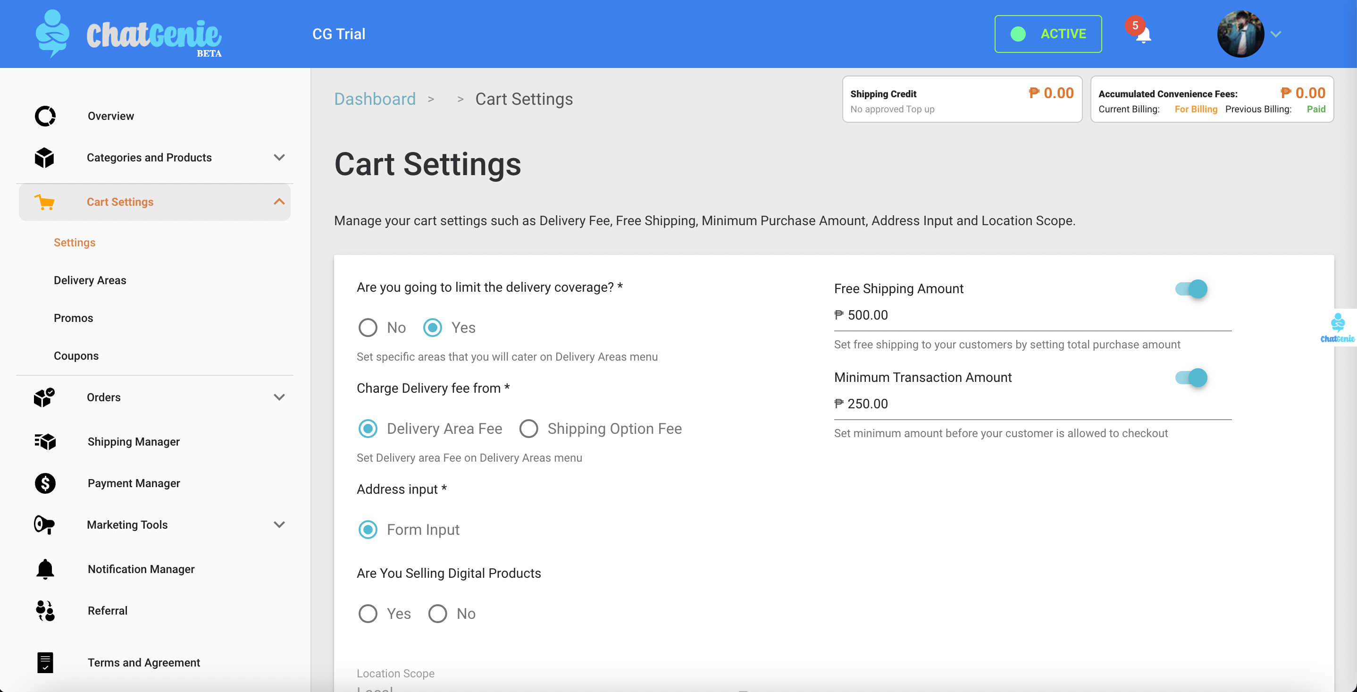Click the Overview sidebar icon
Screen dimensions: 1357x692
click(45, 116)
